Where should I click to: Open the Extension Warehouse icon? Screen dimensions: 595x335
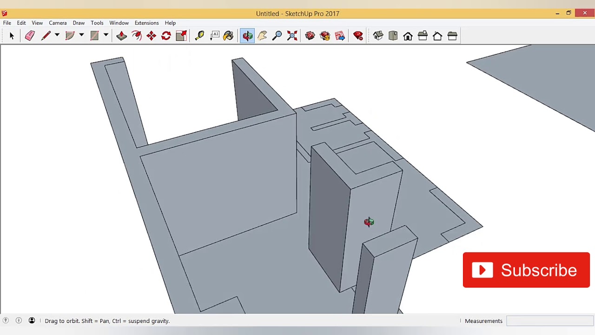pyautogui.click(x=325, y=36)
